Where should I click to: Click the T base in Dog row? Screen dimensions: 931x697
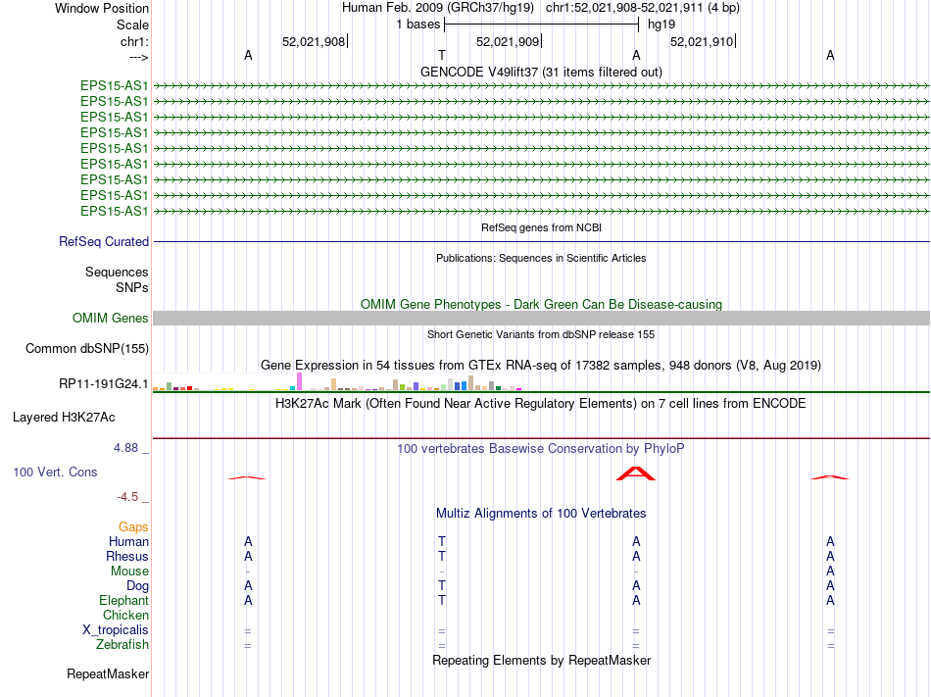tap(442, 586)
